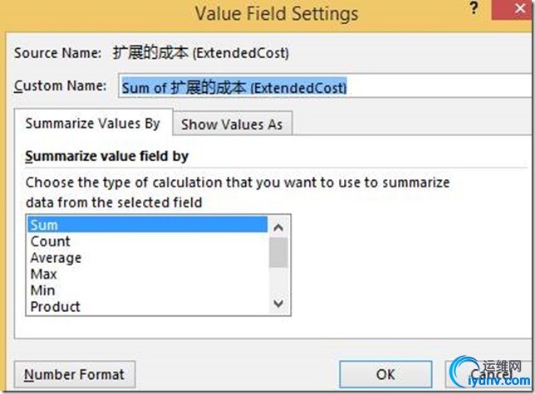This screenshot has height=394, width=535.
Task: Select Product in the calculation list
Action: pos(147,306)
